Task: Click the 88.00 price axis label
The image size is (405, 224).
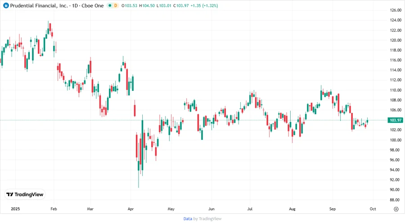Action: (396, 200)
